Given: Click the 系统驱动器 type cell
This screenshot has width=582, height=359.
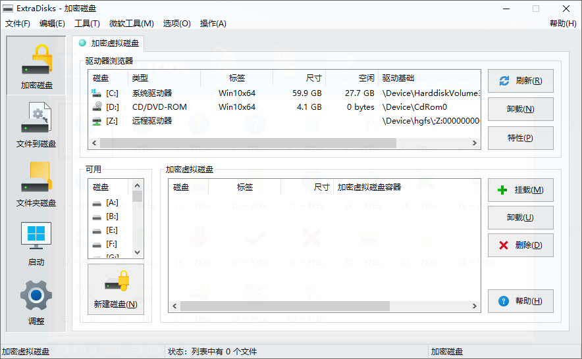Looking at the screenshot, I should click(152, 93).
